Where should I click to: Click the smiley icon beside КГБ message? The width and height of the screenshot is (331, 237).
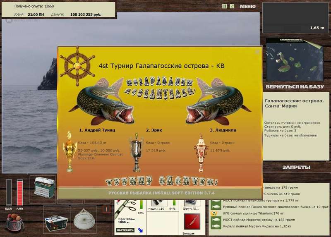coord(215,213)
